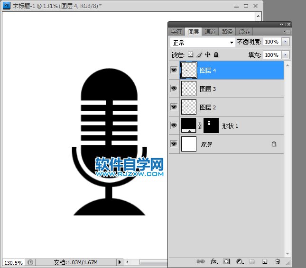Hide the 背景 layer
This screenshot has height=268, width=306.
pos(174,144)
